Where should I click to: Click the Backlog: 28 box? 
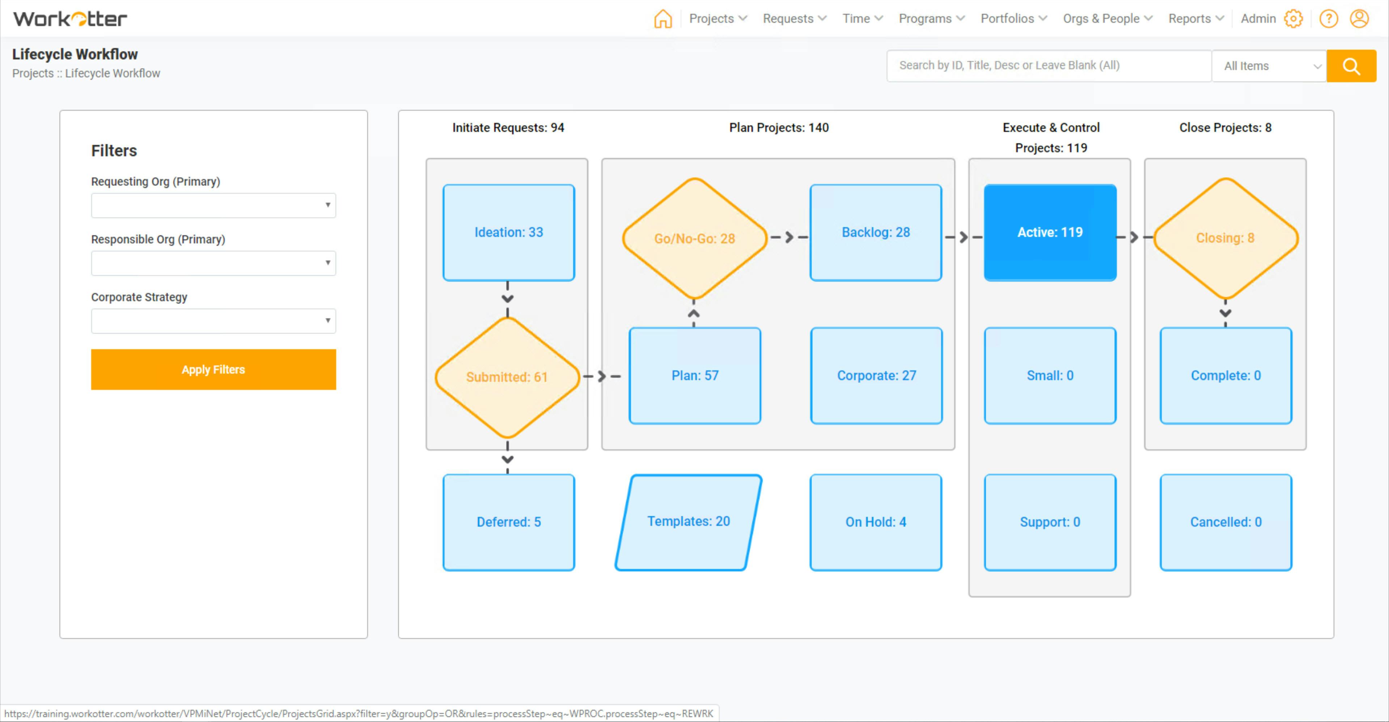pyautogui.click(x=876, y=232)
